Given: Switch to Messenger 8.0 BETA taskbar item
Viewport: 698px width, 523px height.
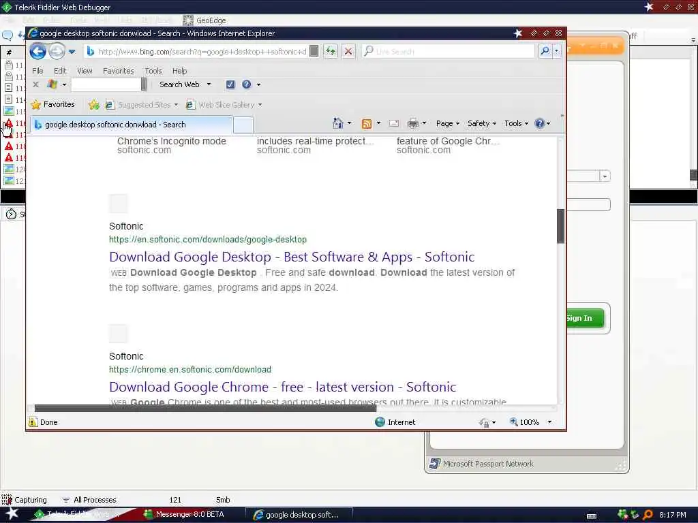Looking at the screenshot, I should (184, 515).
